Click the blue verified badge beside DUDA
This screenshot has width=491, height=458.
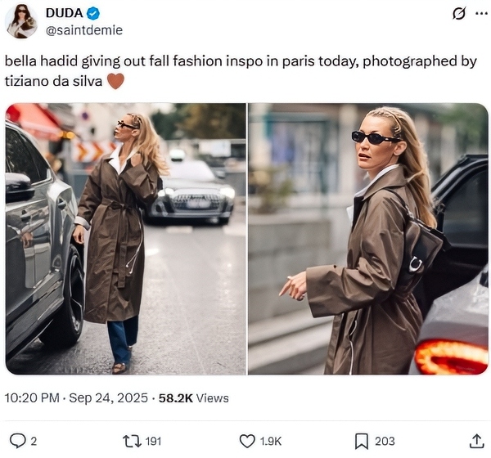tap(94, 13)
